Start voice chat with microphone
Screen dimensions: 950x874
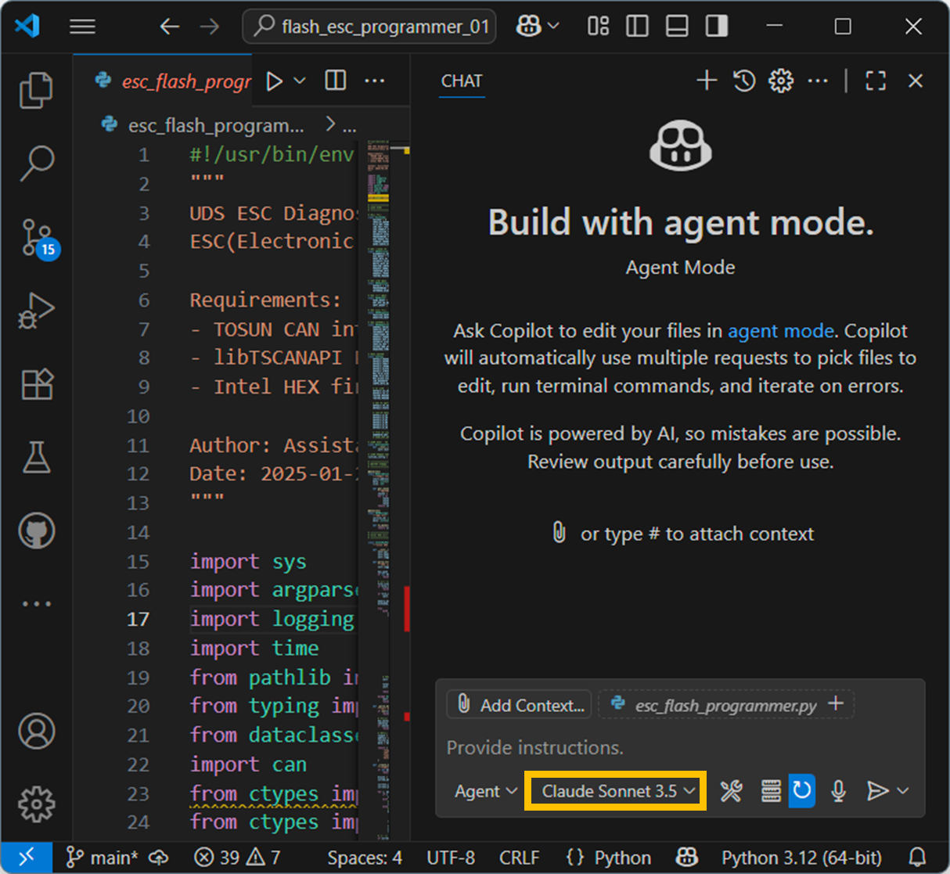tap(839, 791)
